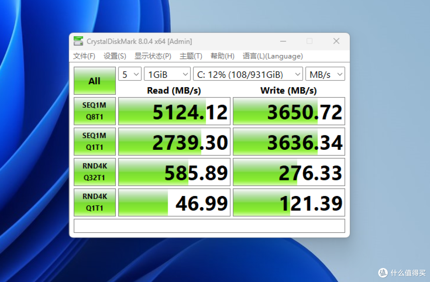Expand the test count dropdown showing 5
Screen dimensions: 430x282
130,74
